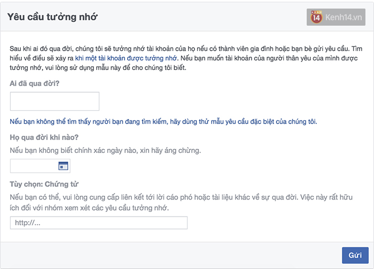Click the 'Yêu cầu tưởng nhớ' dialog title
The image size is (374, 269).
tap(52, 17)
